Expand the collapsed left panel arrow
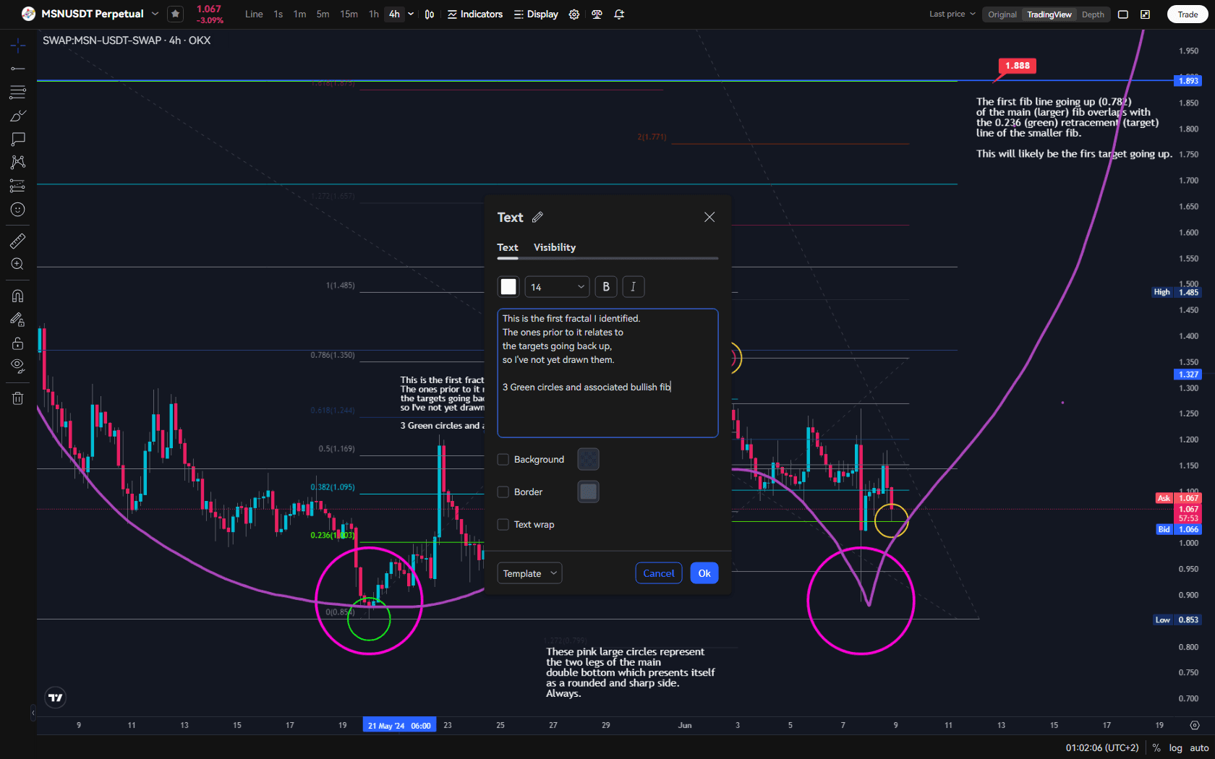1215x759 pixels. click(x=33, y=713)
